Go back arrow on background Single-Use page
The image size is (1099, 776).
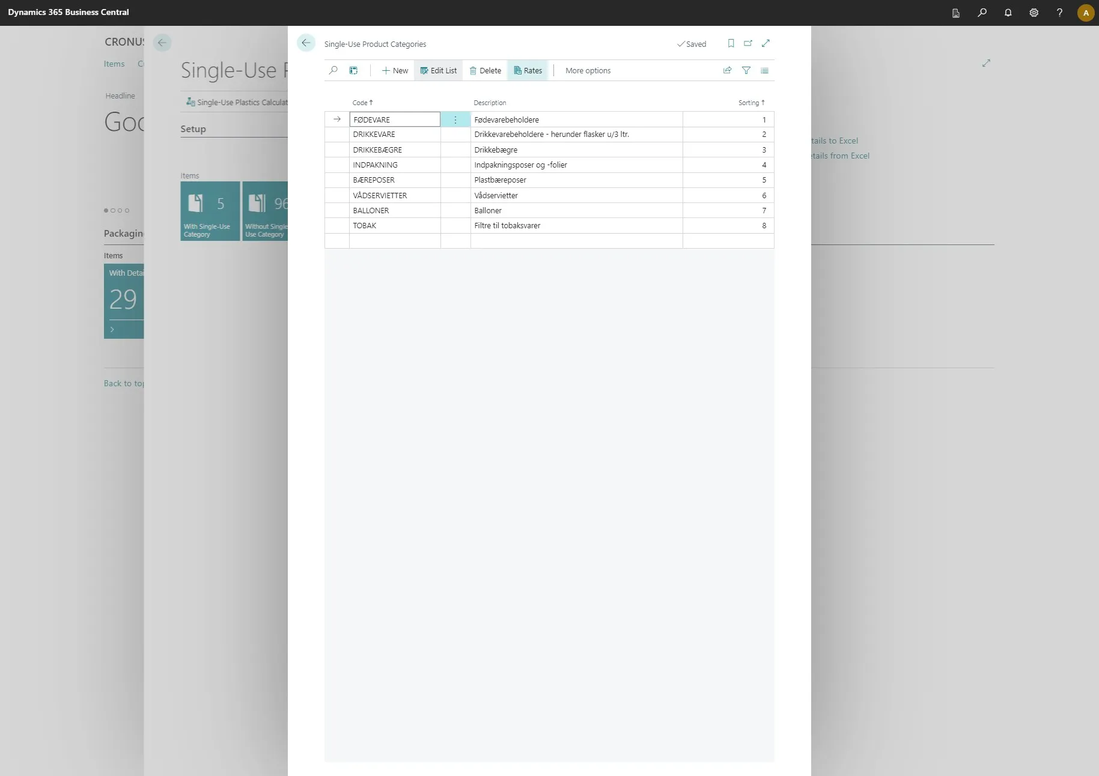(162, 43)
